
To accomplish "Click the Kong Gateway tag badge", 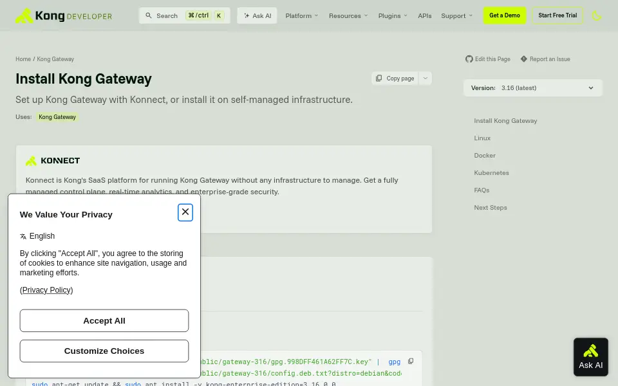I will pyautogui.click(x=57, y=117).
